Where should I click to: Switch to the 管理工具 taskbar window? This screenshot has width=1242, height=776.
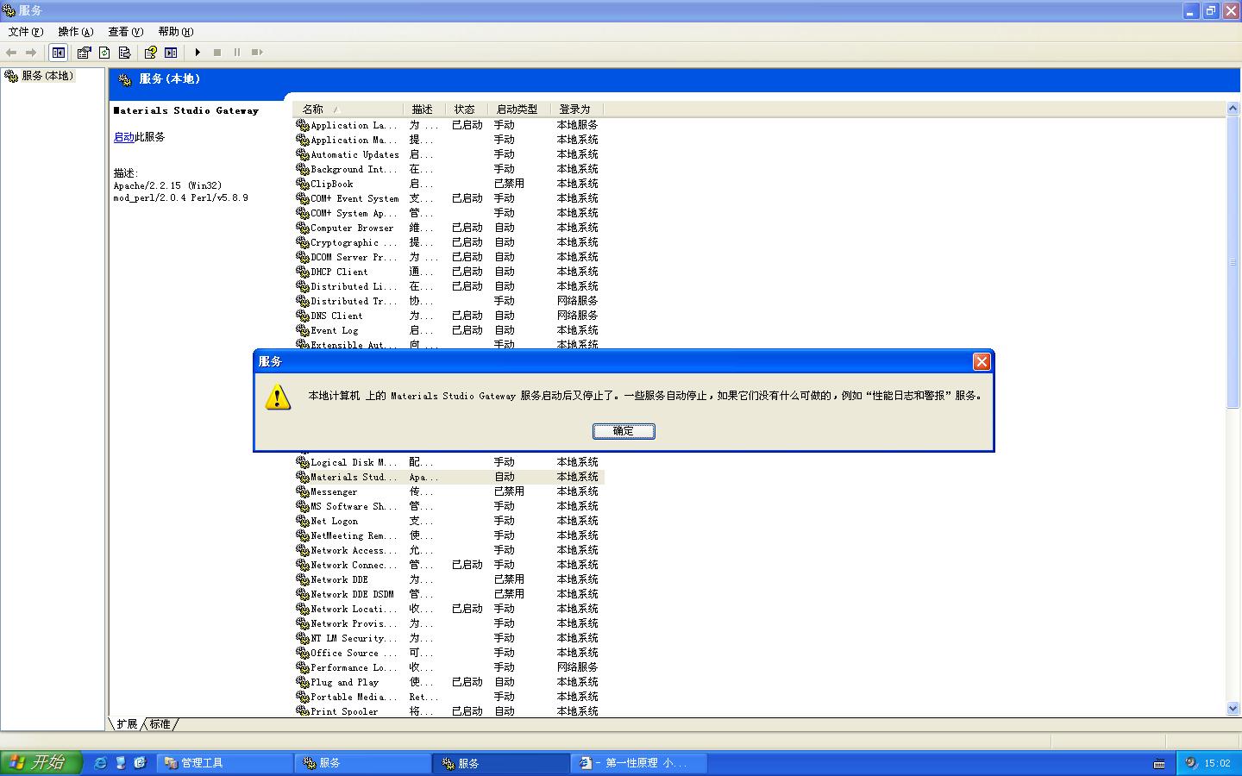(227, 763)
